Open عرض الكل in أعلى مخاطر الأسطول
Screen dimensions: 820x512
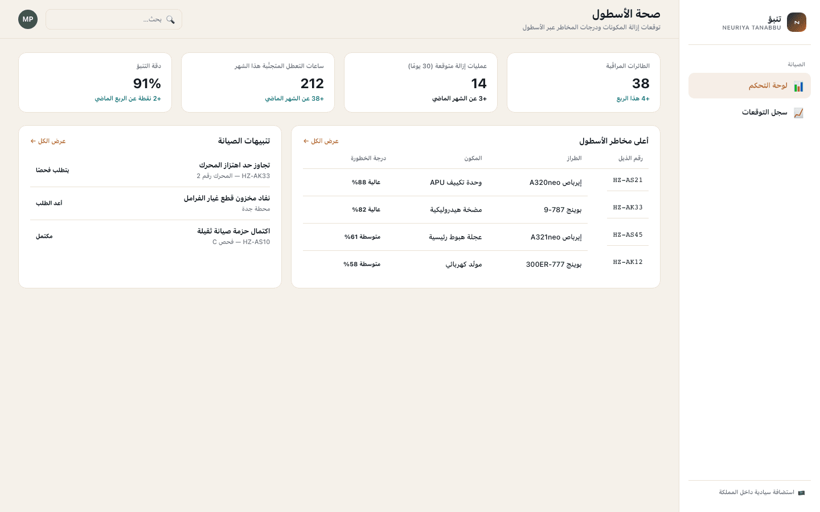pos(321,141)
